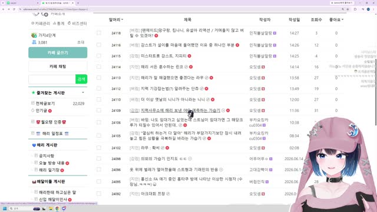This screenshot has width=377, height=212.
Task: Click the new badge beside 신입 해달이인사
Action: point(70,200)
